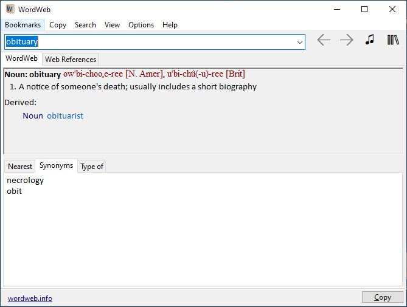
Task: Click the Copy button at the bottom
Action: click(x=382, y=297)
